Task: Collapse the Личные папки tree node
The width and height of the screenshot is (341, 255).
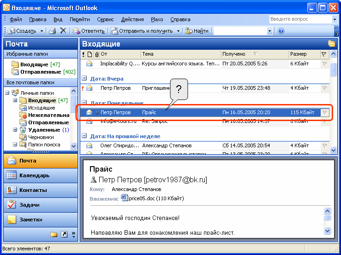Action: tap(7, 93)
